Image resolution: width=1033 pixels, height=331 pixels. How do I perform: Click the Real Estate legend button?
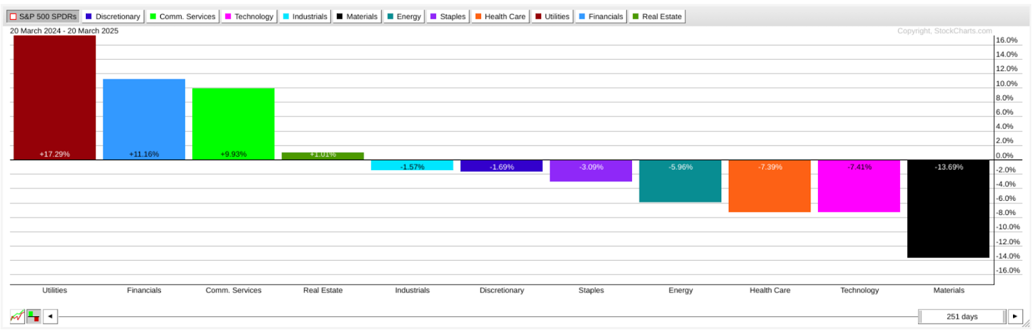pos(657,16)
